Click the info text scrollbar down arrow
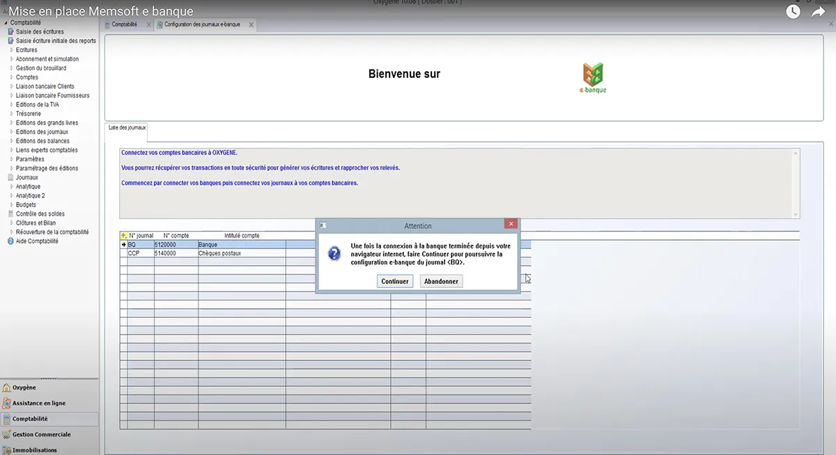836x455 pixels. [796, 214]
